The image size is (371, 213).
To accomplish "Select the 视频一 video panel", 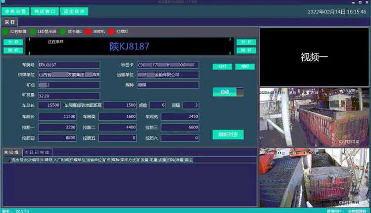I will point(314,57).
